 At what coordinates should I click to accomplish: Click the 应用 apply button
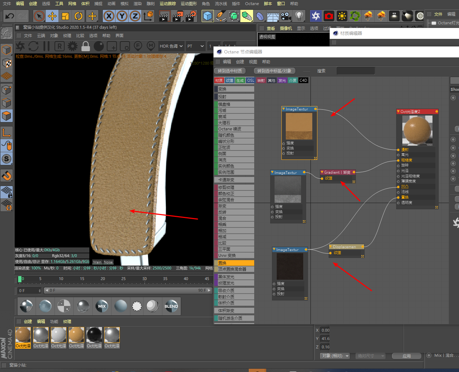tap(406, 356)
